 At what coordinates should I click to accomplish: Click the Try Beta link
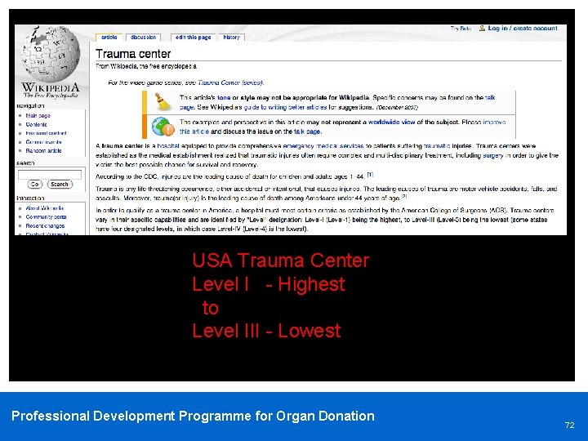point(461,28)
